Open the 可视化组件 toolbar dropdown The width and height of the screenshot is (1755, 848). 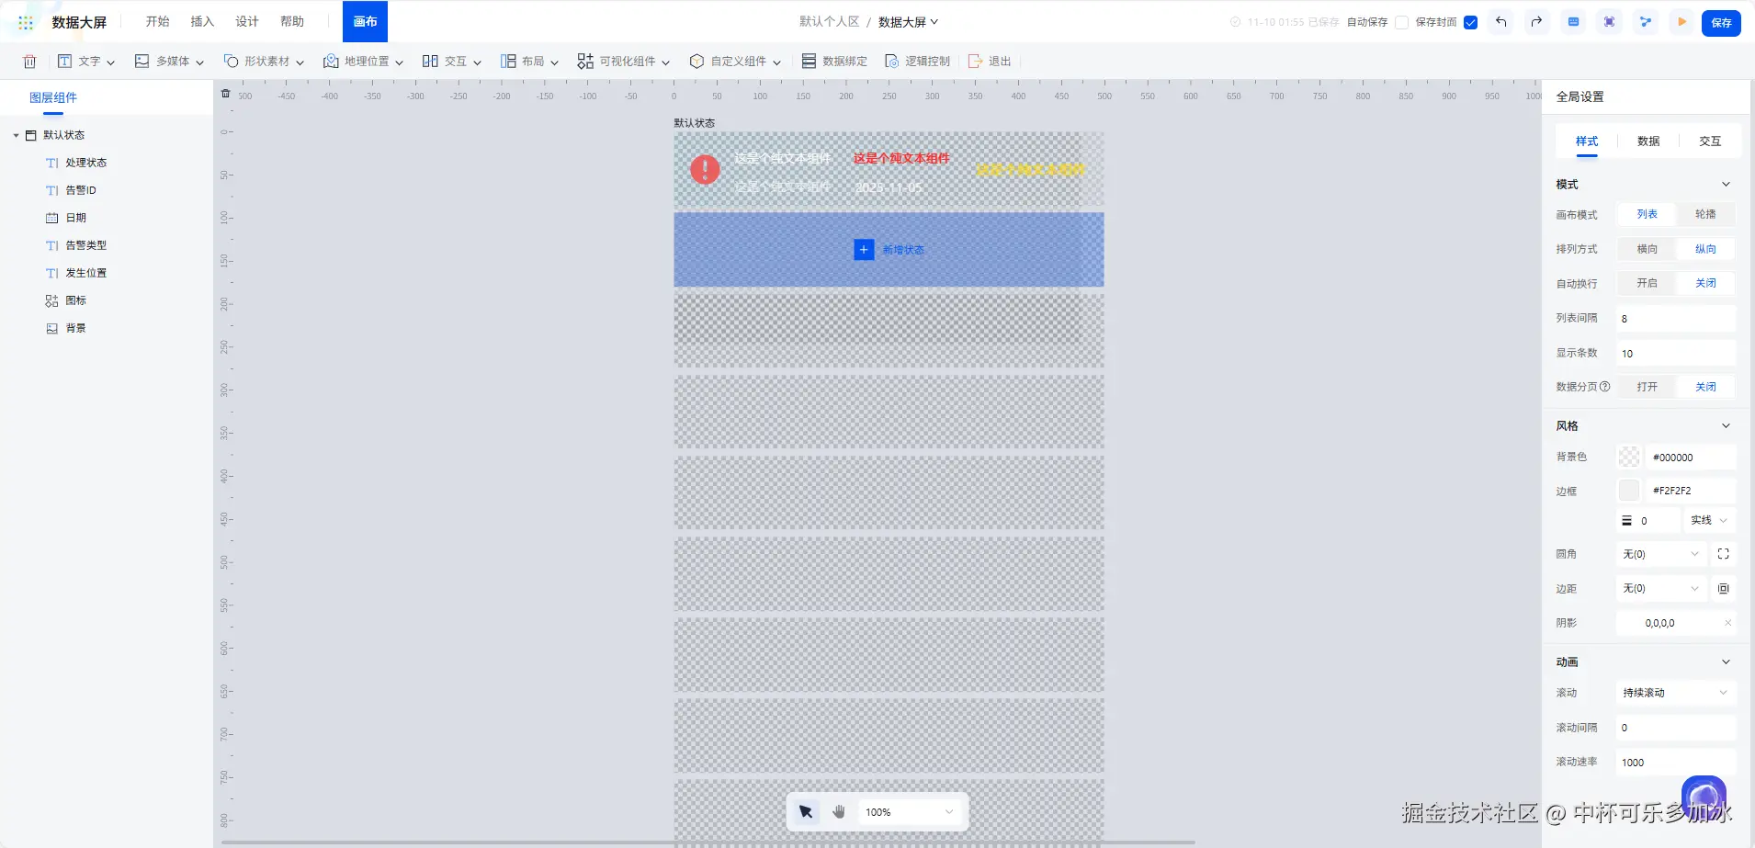[624, 62]
